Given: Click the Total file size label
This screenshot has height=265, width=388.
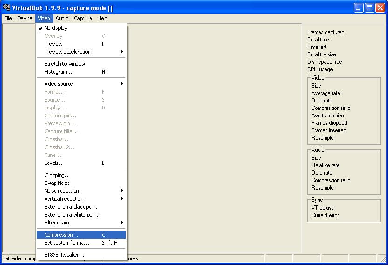Looking at the screenshot, I should click(321, 54).
